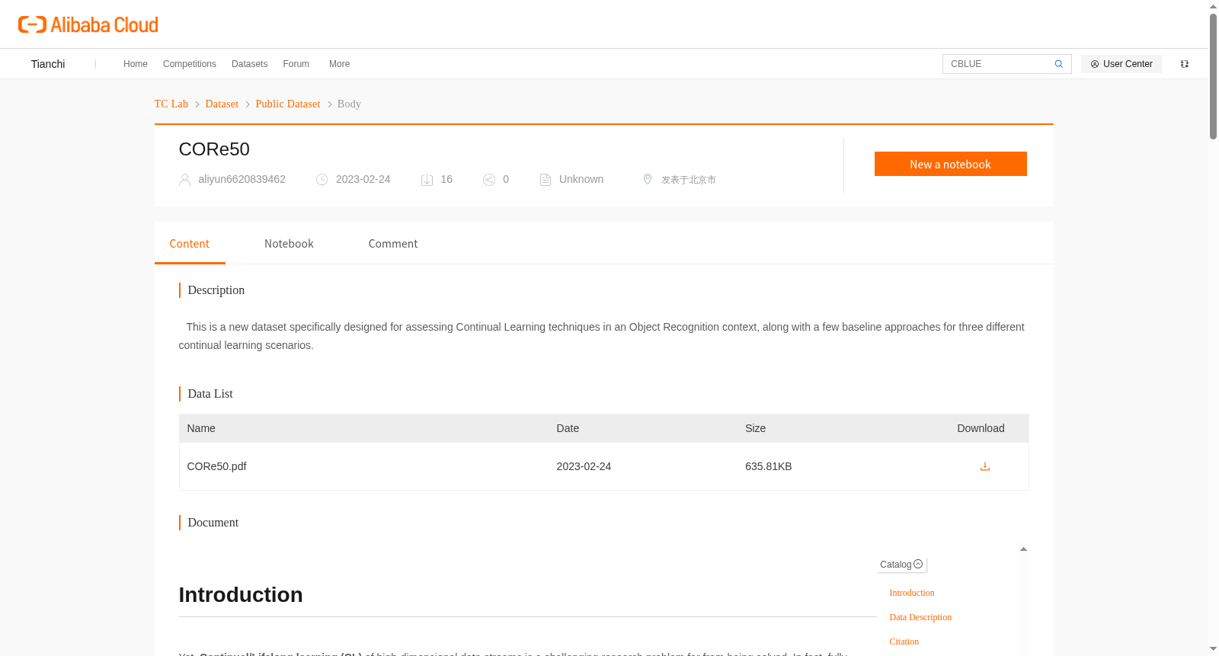1219x656 pixels.
Task: Click the CORe50 dataset title
Action: click(x=214, y=149)
